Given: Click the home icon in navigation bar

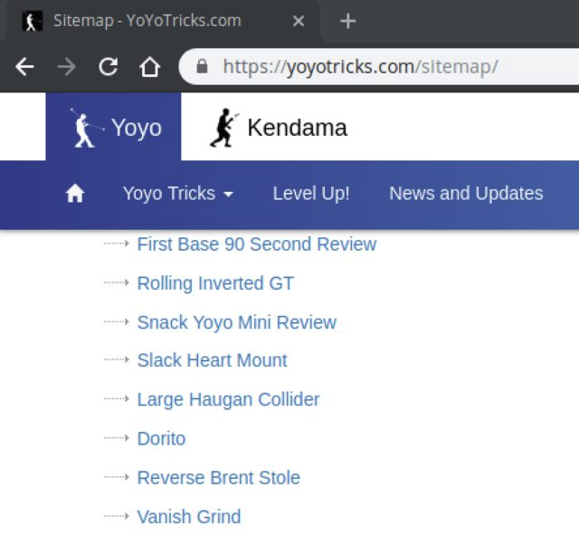Looking at the screenshot, I should click(75, 194).
